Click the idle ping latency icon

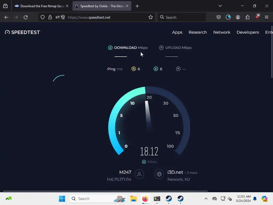point(134,69)
